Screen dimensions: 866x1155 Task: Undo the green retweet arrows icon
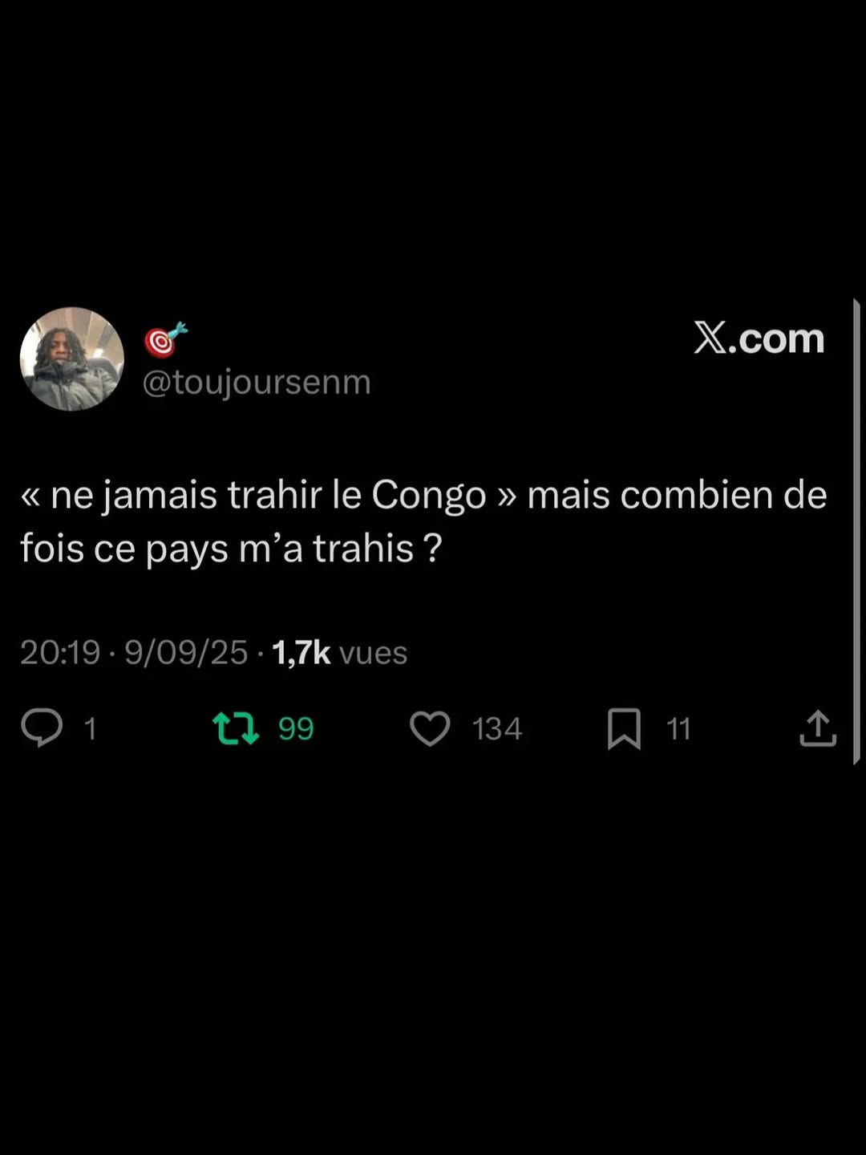click(236, 728)
